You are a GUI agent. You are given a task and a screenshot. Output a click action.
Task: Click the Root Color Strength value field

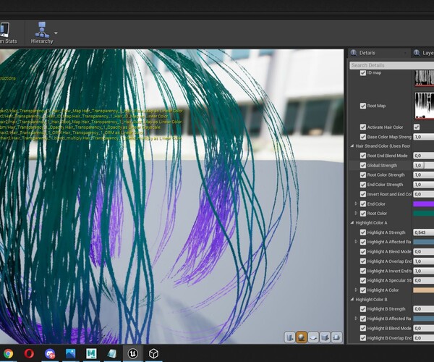[x=423, y=175]
